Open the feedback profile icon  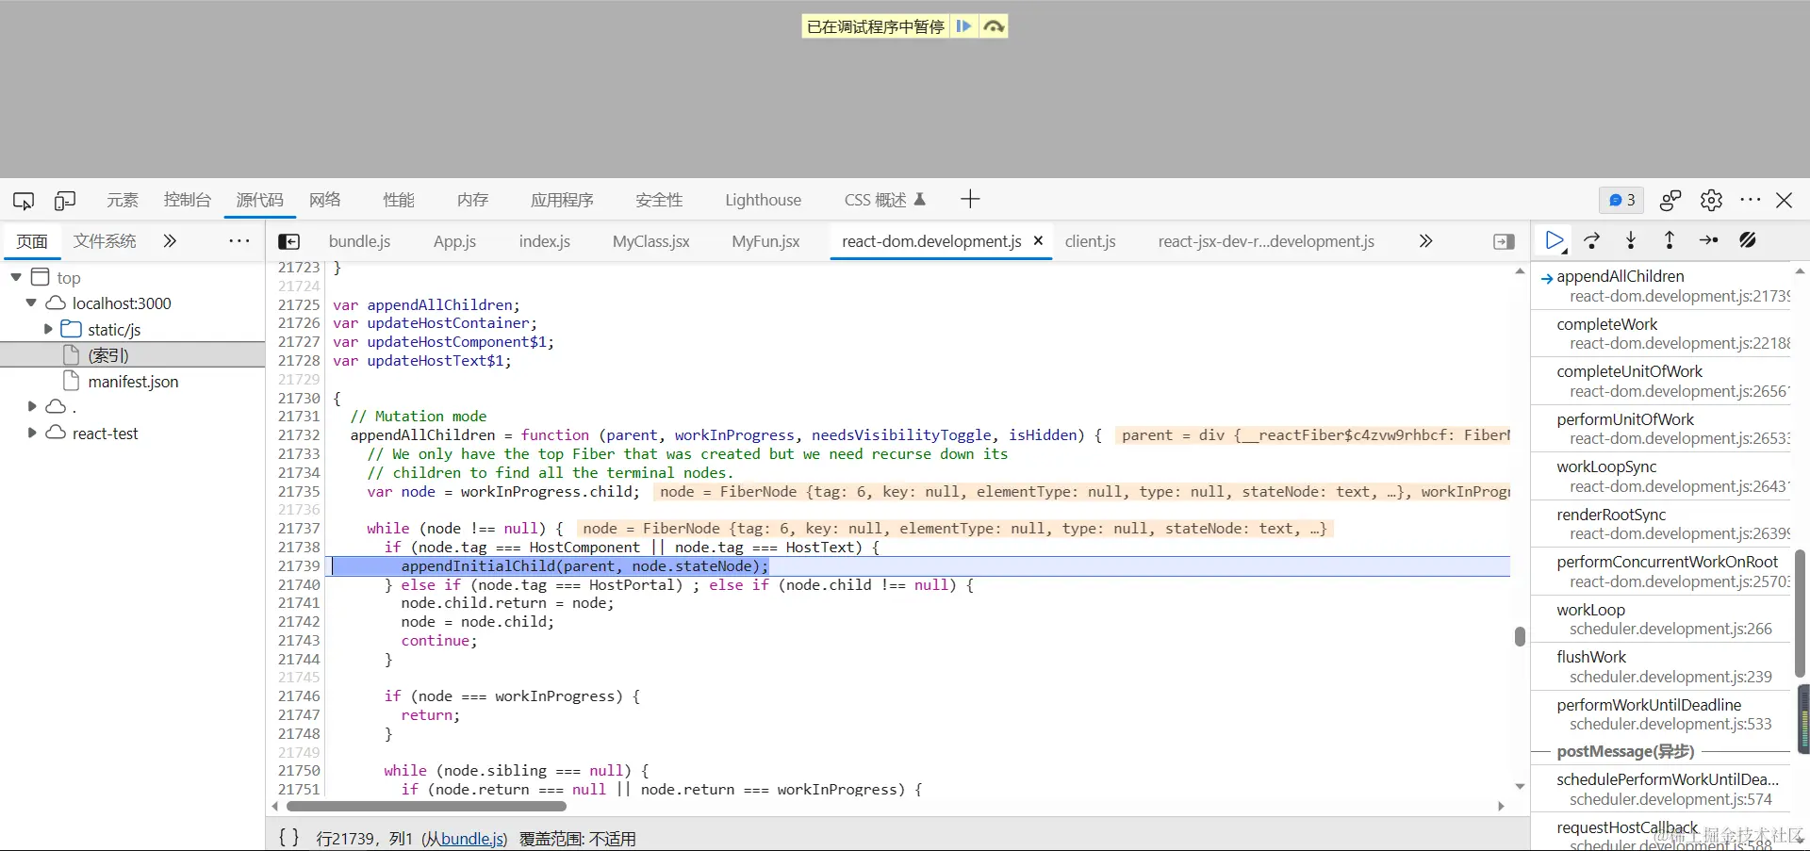[x=1670, y=200]
